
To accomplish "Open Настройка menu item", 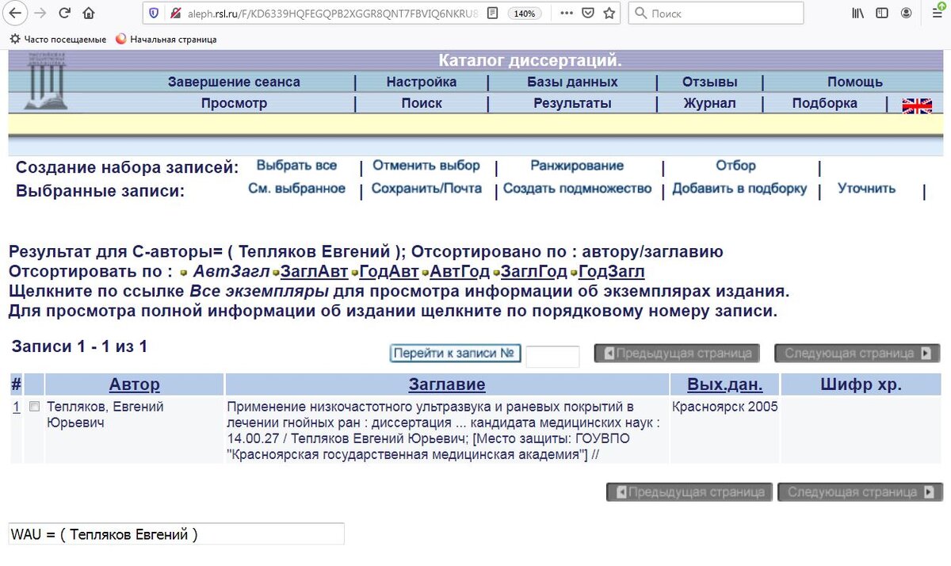I will [422, 82].
